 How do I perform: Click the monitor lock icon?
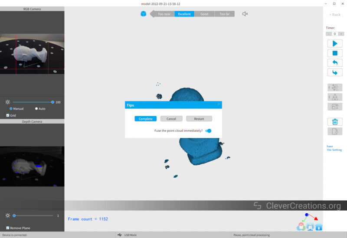point(310,227)
